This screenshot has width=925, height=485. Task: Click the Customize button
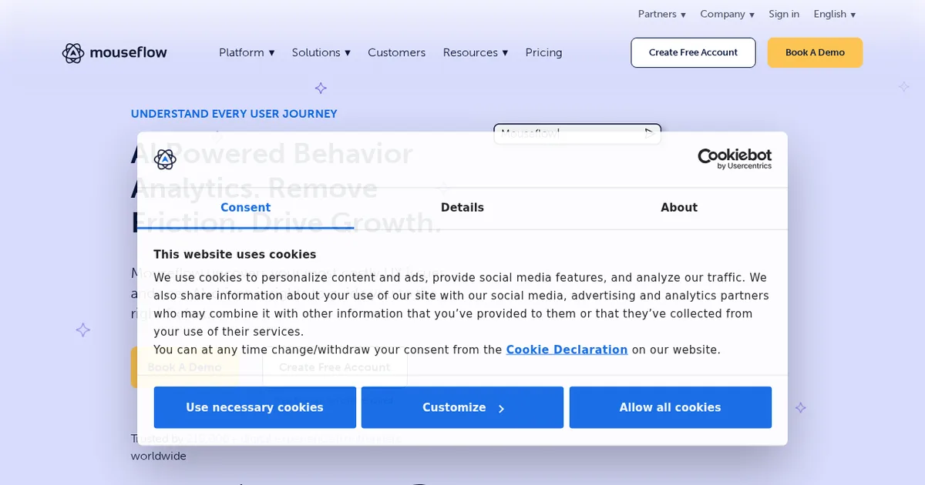tap(462, 407)
